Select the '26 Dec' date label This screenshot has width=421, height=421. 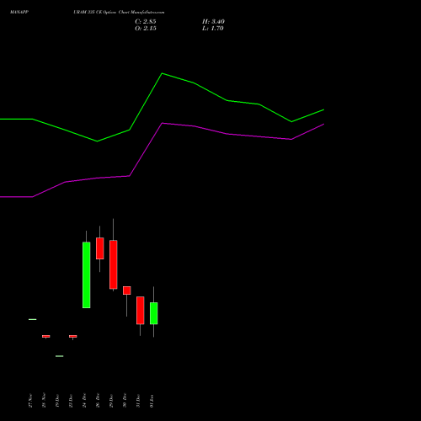[x=98, y=401]
